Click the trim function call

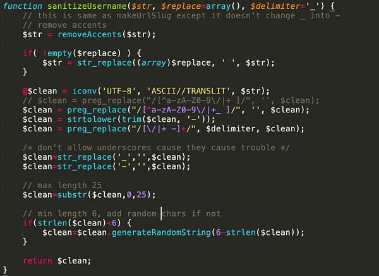(x=131, y=119)
